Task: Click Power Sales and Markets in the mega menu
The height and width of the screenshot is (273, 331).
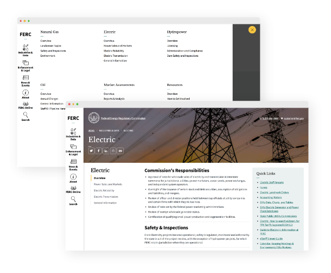Action: 117,46
